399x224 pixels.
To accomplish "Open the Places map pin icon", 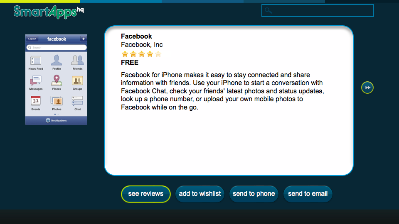I will point(57,80).
